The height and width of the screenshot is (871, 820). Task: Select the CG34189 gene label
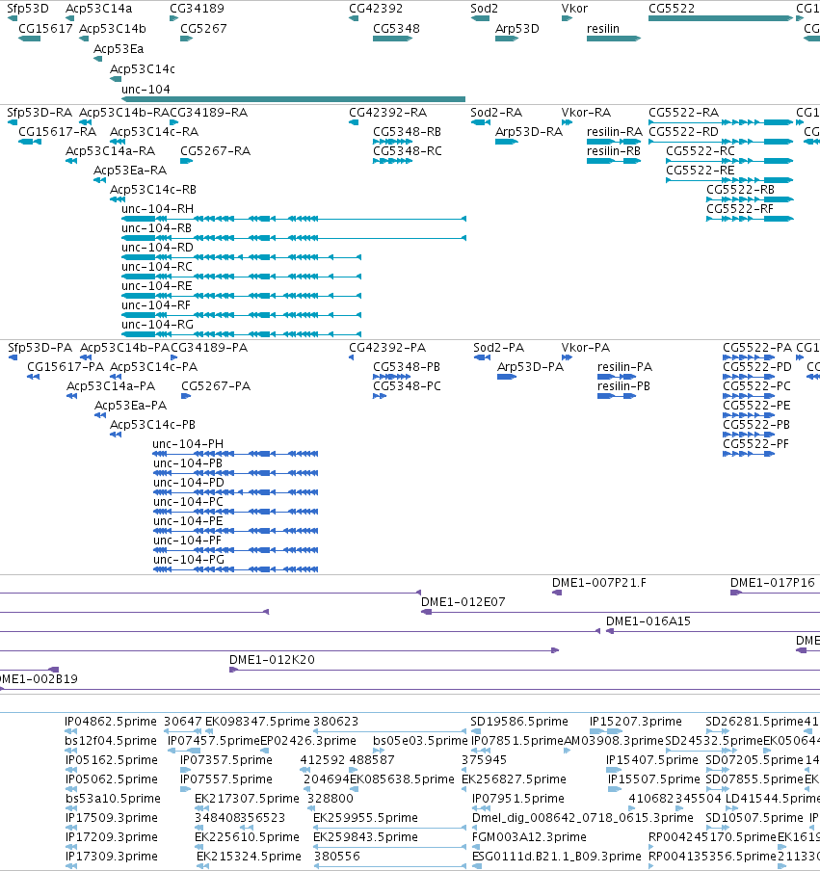click(197, 9)
